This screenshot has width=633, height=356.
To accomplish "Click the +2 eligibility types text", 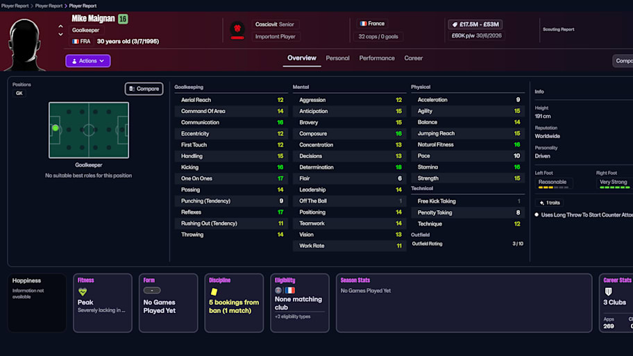I will [x=293, y=316].
